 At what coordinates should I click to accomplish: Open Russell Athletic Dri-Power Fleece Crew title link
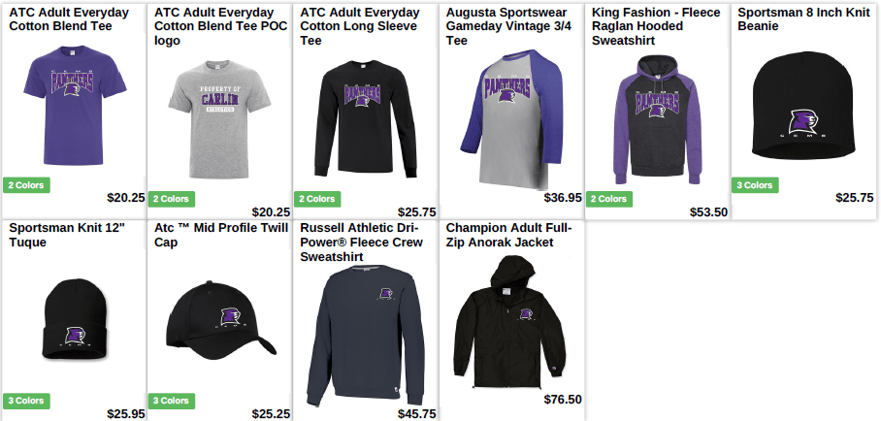point(361,243)
